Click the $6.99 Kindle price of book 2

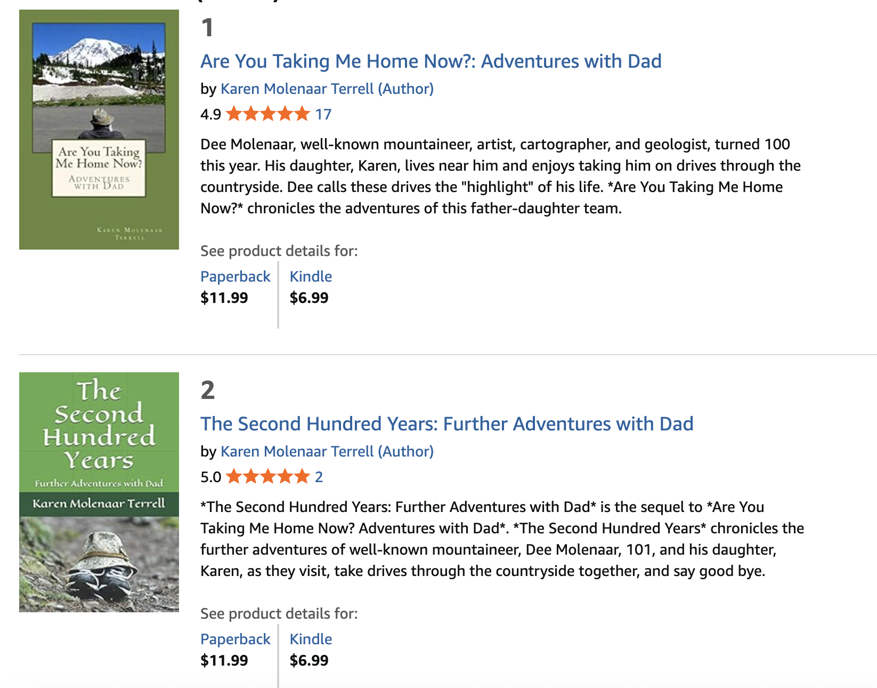[309, 661]
